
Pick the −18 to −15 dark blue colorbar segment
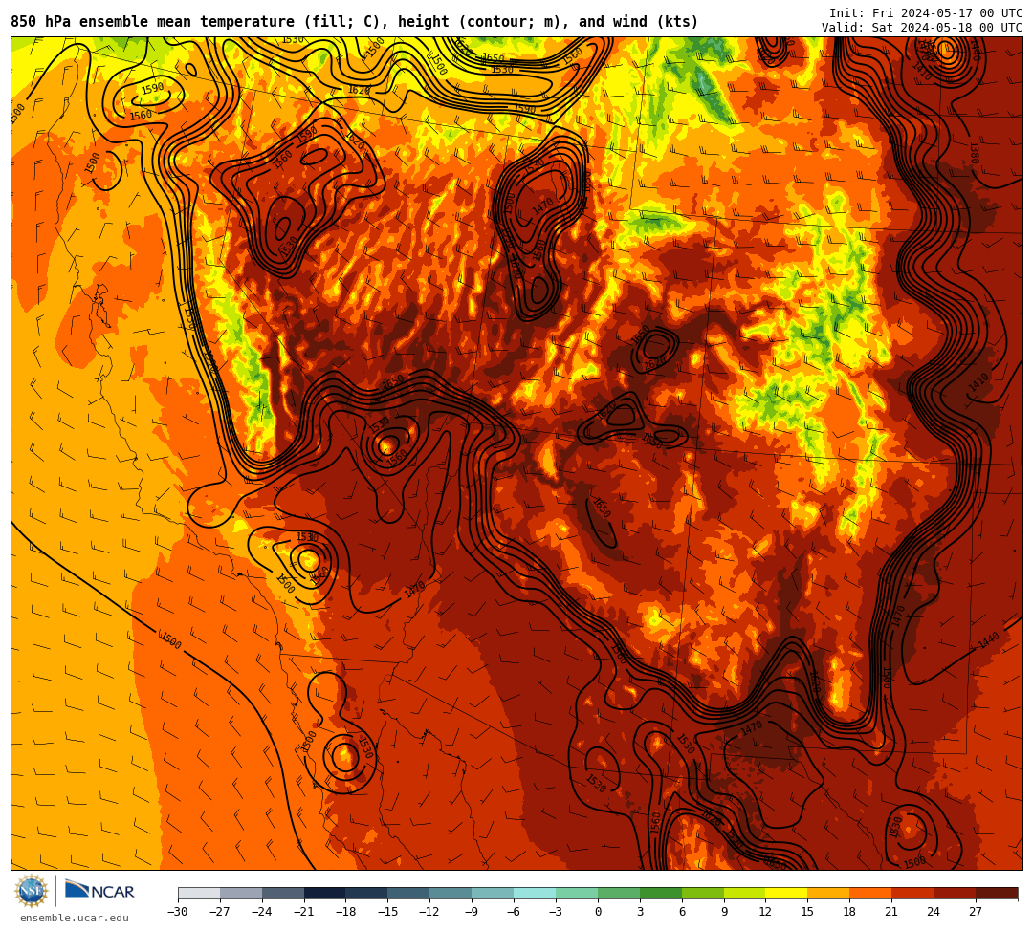pos(367,893)
